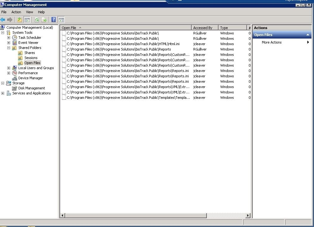The image size is (314, 227).
Task: Toggle the Show/Hide Action Pane icon
Action: click(x=61, y=20)
